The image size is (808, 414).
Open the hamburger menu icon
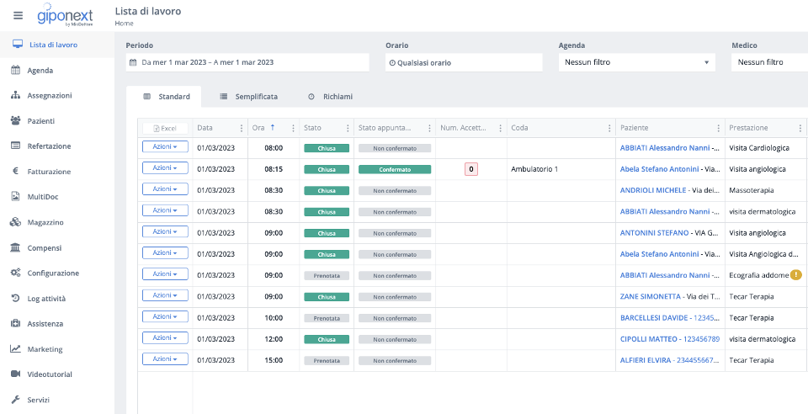[18, 15]
